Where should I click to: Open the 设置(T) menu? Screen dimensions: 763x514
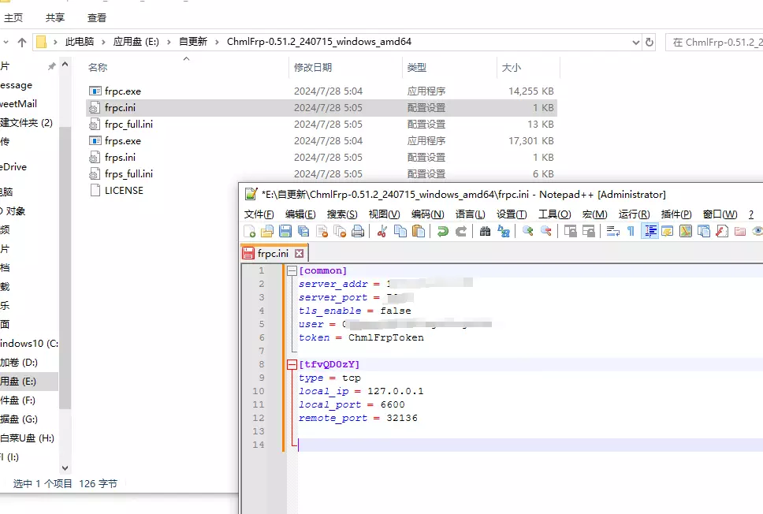point(512,214)
